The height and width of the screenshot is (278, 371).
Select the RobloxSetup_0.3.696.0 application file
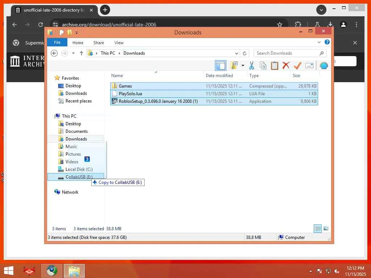coord(214,101)
